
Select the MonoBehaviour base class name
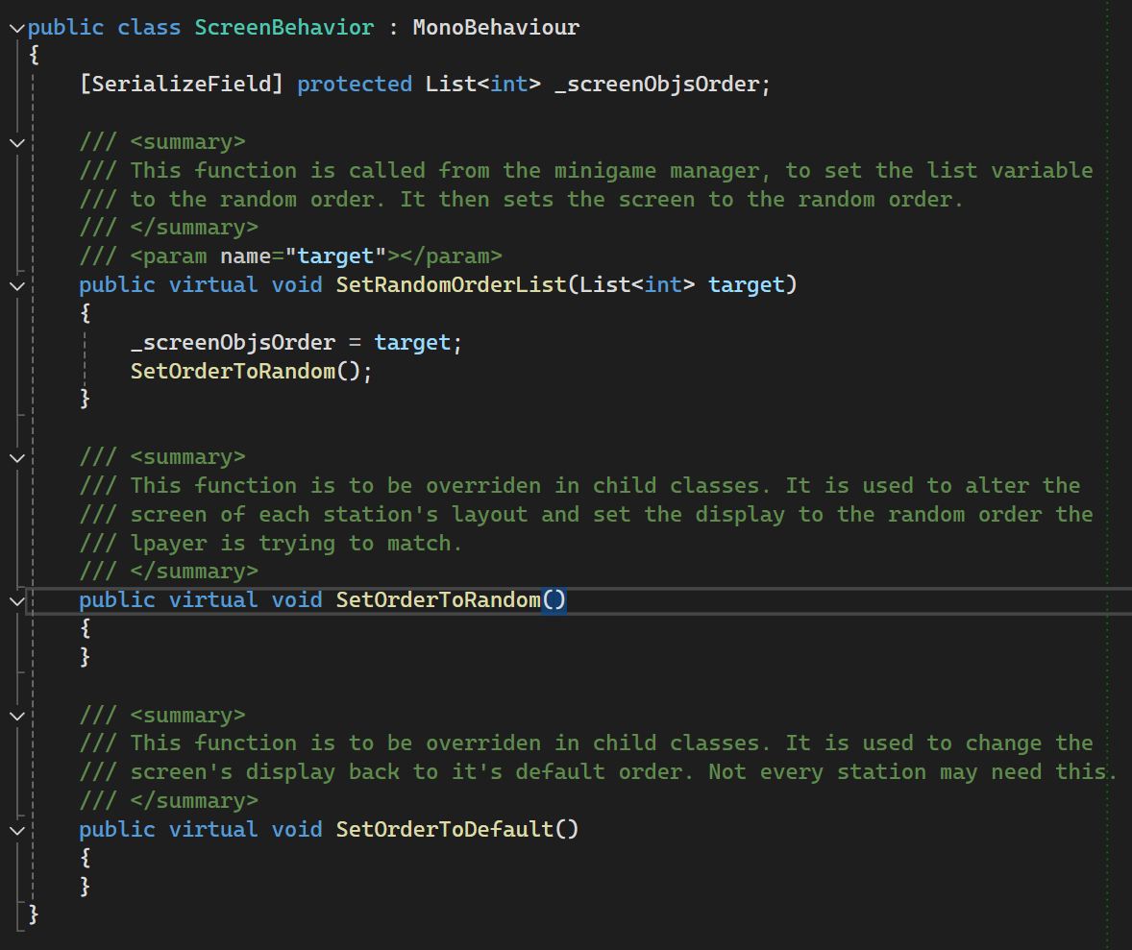[x=495, y=27]
